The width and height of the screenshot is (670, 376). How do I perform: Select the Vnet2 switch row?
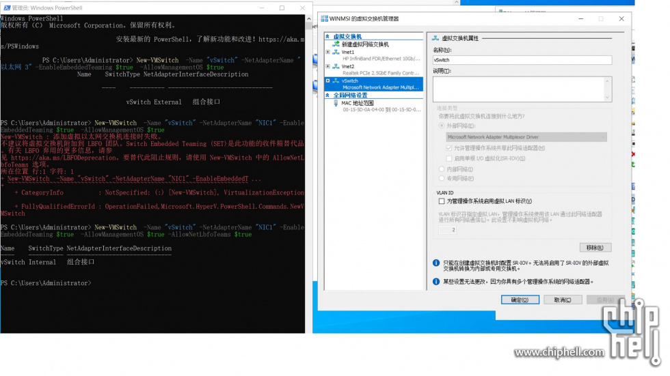tap(375, 70)
